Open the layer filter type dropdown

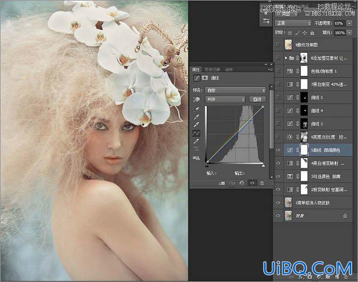click(x=287, y=14)
